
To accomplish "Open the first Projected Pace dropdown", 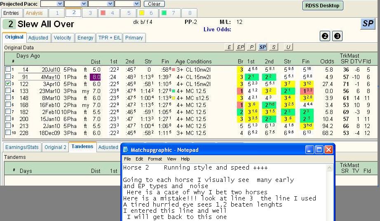I will pyautogui.click(x=60, y=4).
